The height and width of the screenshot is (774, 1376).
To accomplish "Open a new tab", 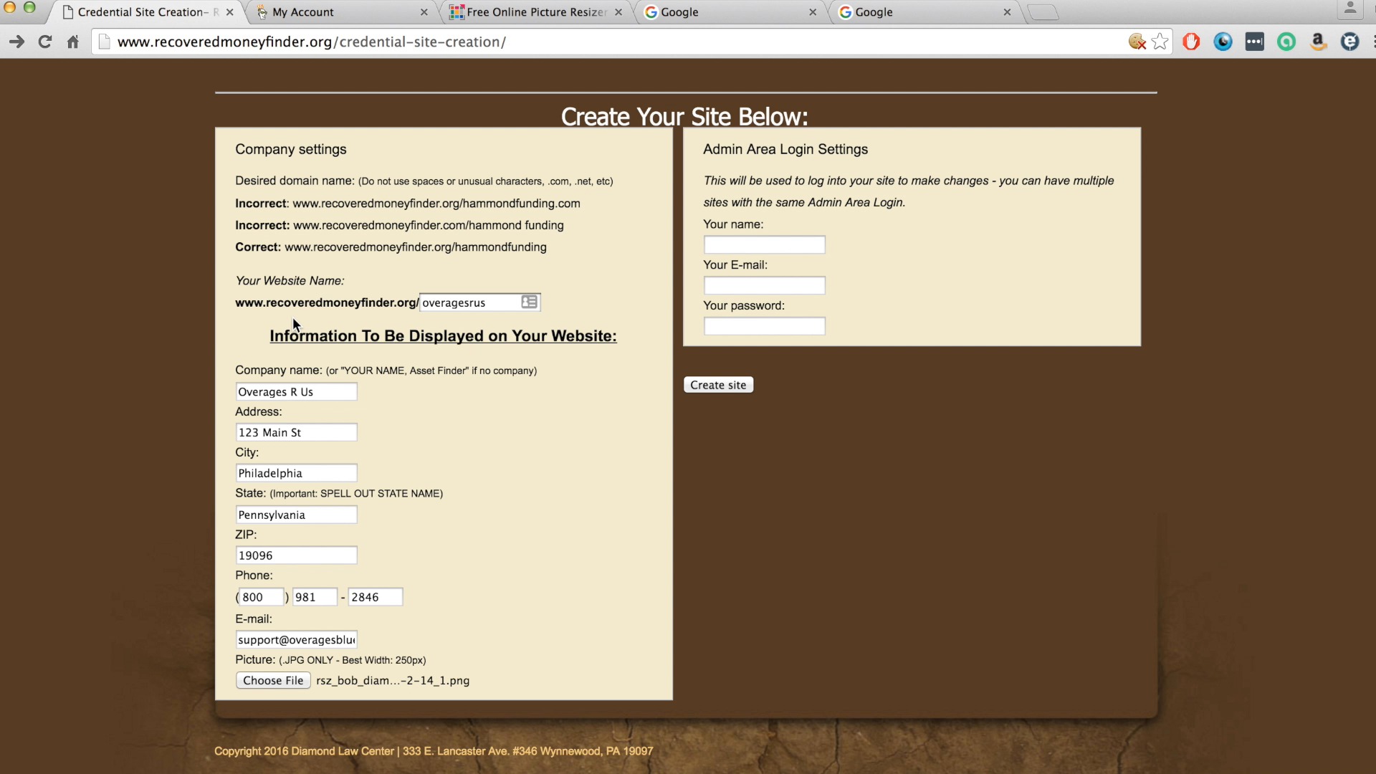I will pyautogui.click(x=1043, y=12).
